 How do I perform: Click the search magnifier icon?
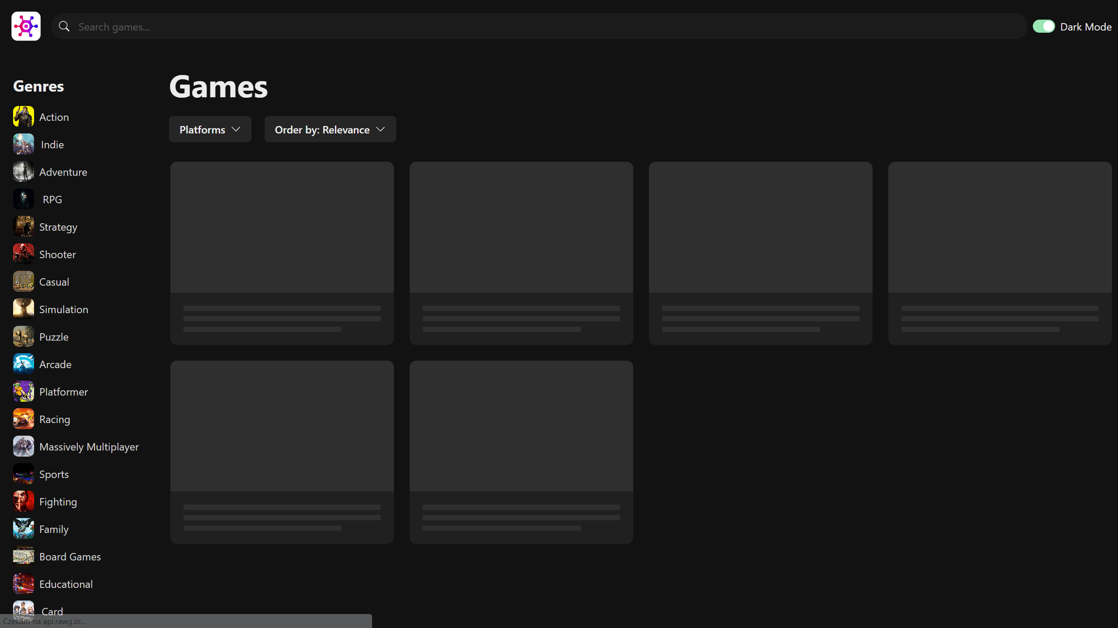pyautogui.click(x=64, y=27)
